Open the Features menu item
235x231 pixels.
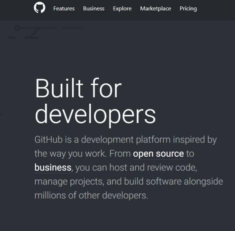[x=64, y=9]
